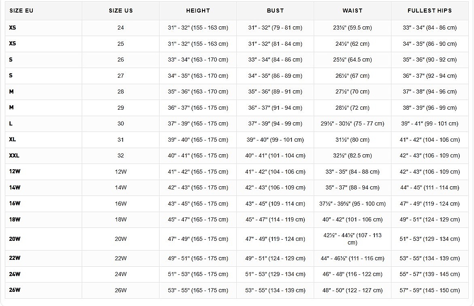Select the BUST column header
Image resolution: width=474 pixels, height=306 pixels.
[x=275, y=11]
